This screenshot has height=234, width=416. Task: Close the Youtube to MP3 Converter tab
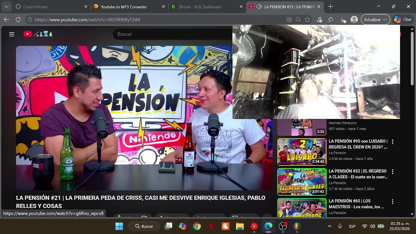click(163, 6)
